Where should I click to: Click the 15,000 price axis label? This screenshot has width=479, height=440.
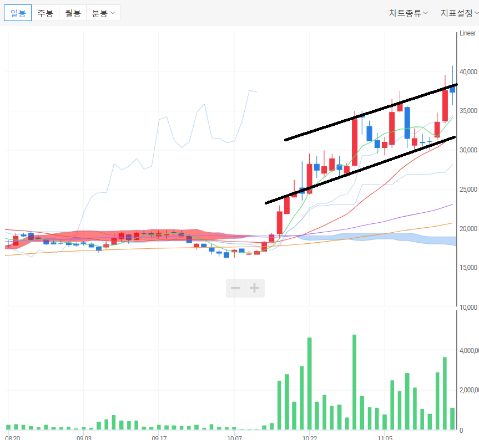click(468, 268)
